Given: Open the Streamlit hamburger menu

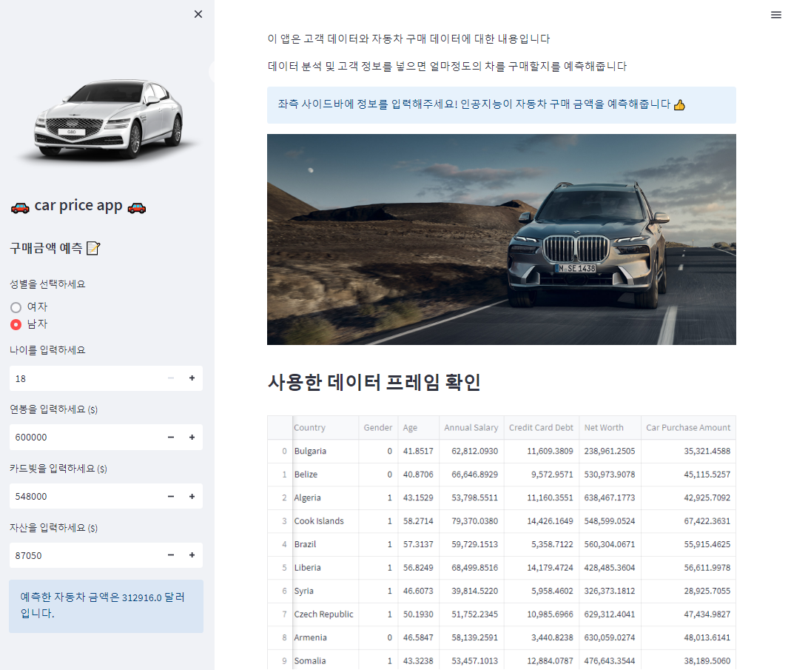Looking at the screenshot, I should [x=775, y=14].
